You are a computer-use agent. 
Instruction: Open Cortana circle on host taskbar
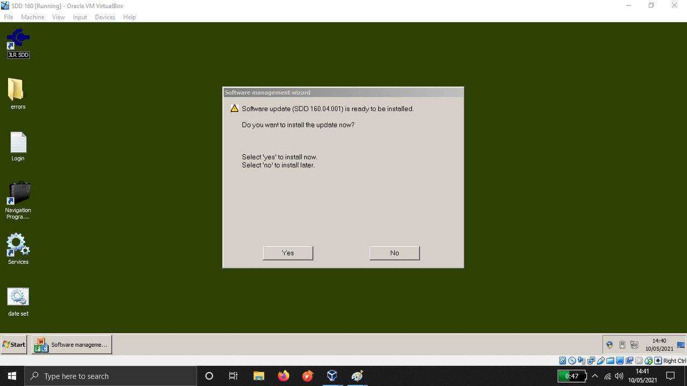(x=209, y=376)
